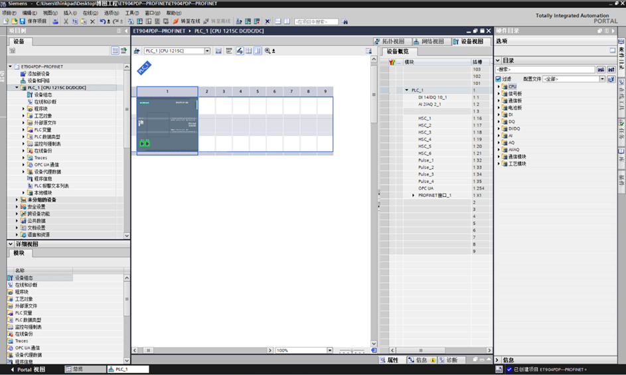Click the print icon in the toolbar
626x375 pixels.
tap(56, 21)
